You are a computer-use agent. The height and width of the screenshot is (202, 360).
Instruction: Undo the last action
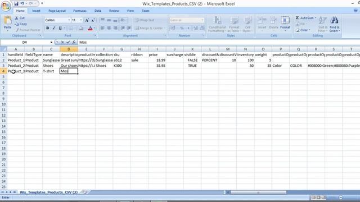[x=22, y=3]
